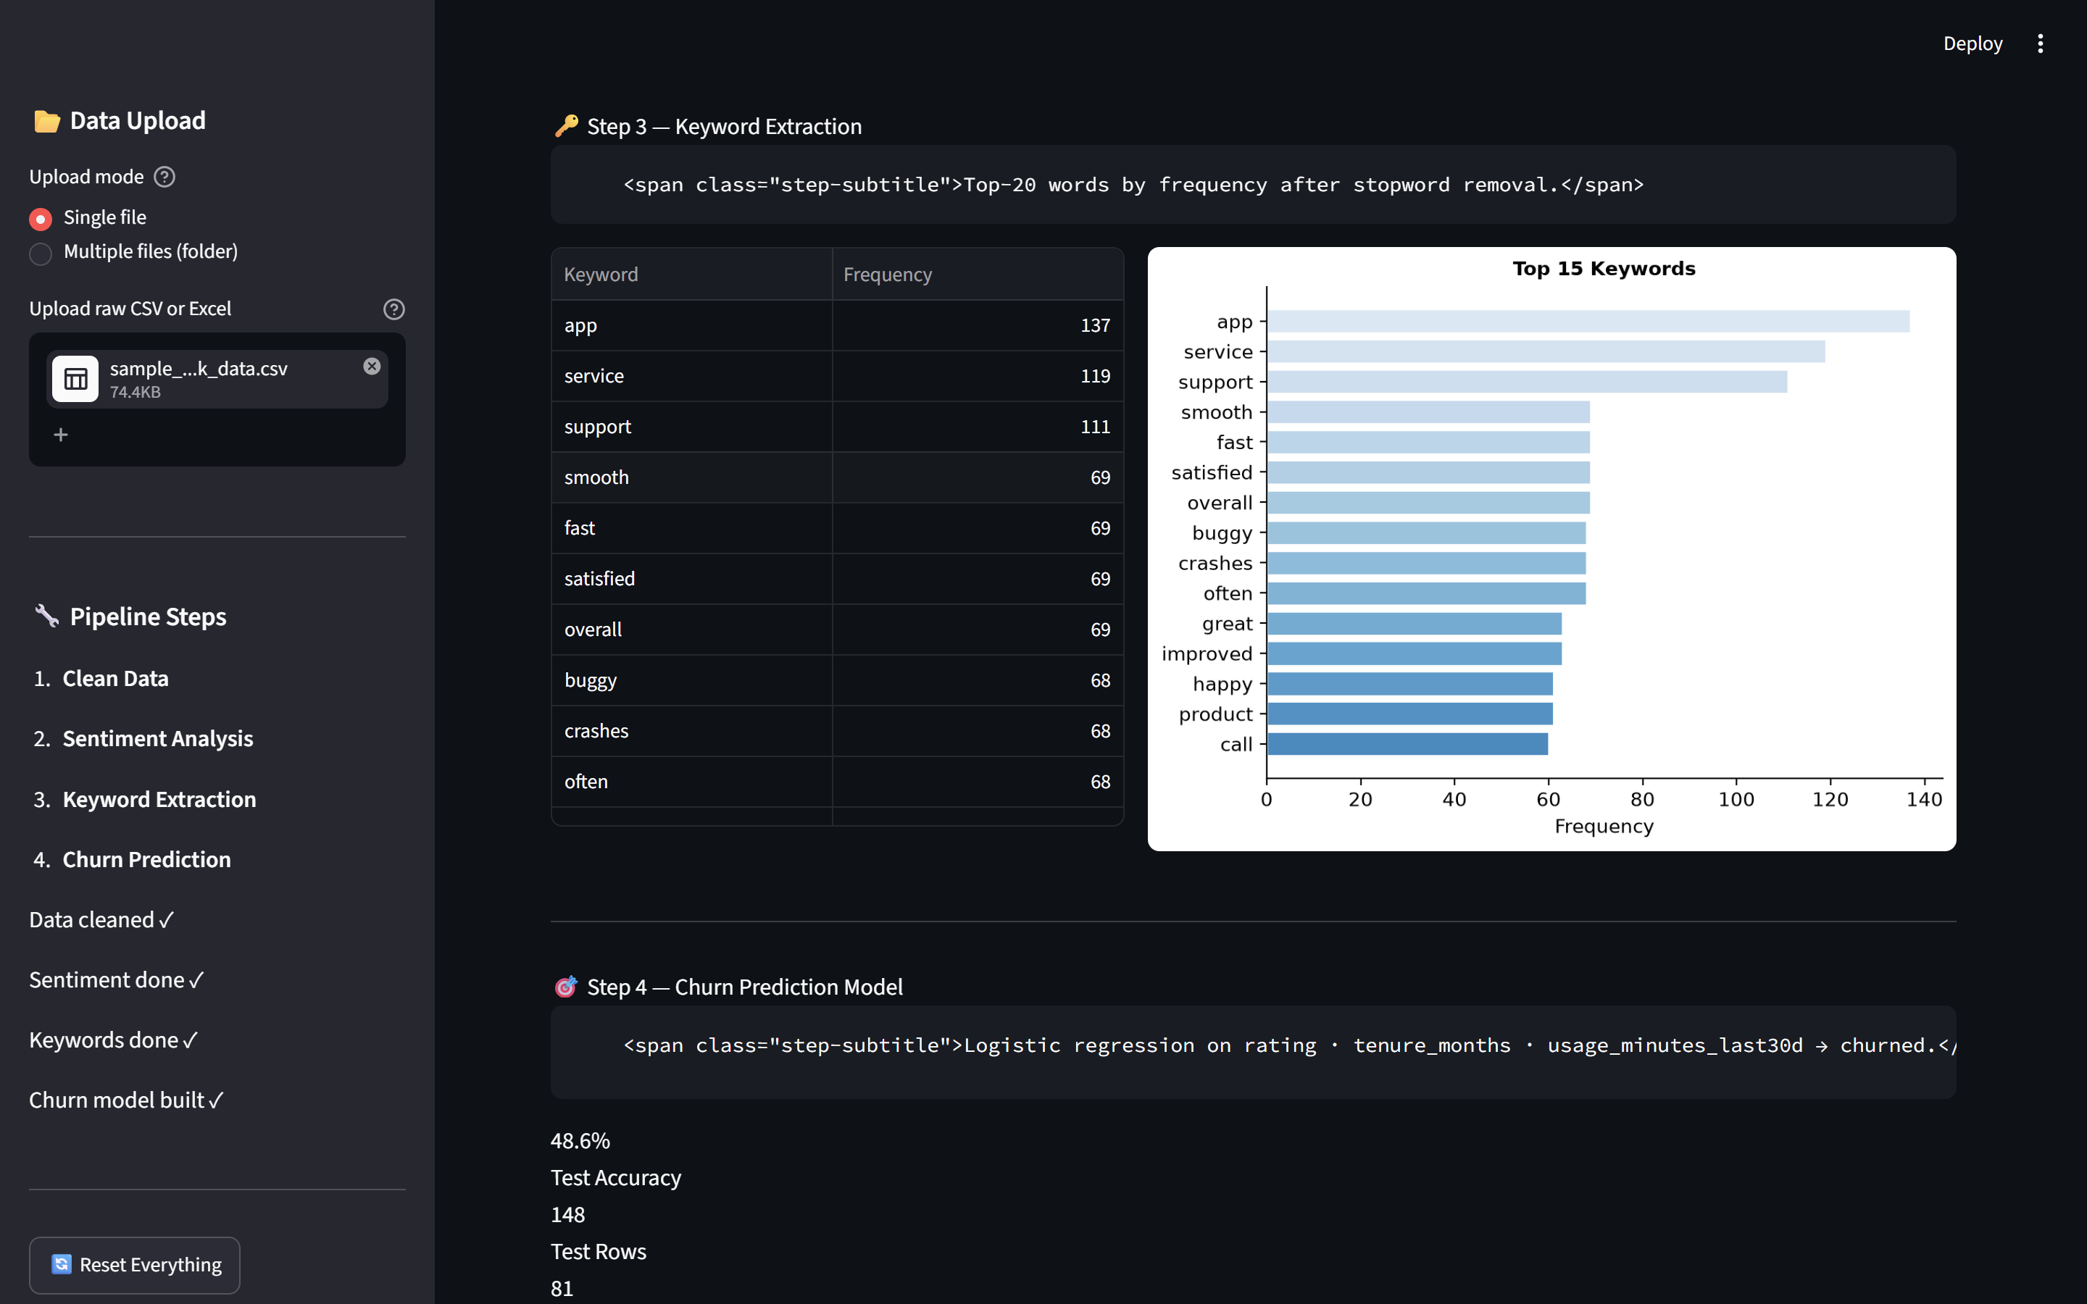2087x1304 pixels.
Task: Sort the table by Frequency column header
Action: click(978, 275)
